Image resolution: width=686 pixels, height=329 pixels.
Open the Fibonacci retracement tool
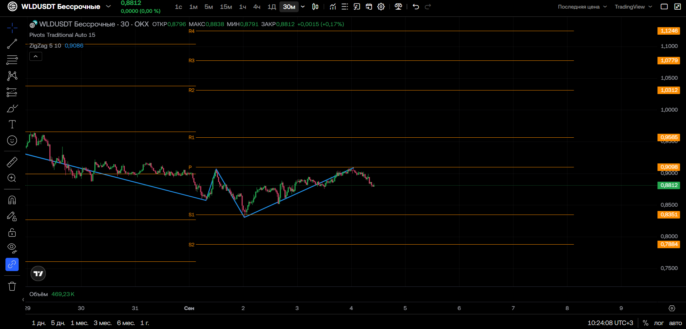tap(12, 60)
